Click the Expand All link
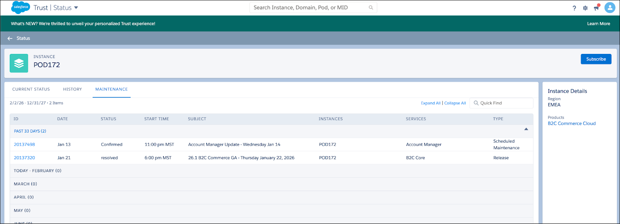 (431, 103)
